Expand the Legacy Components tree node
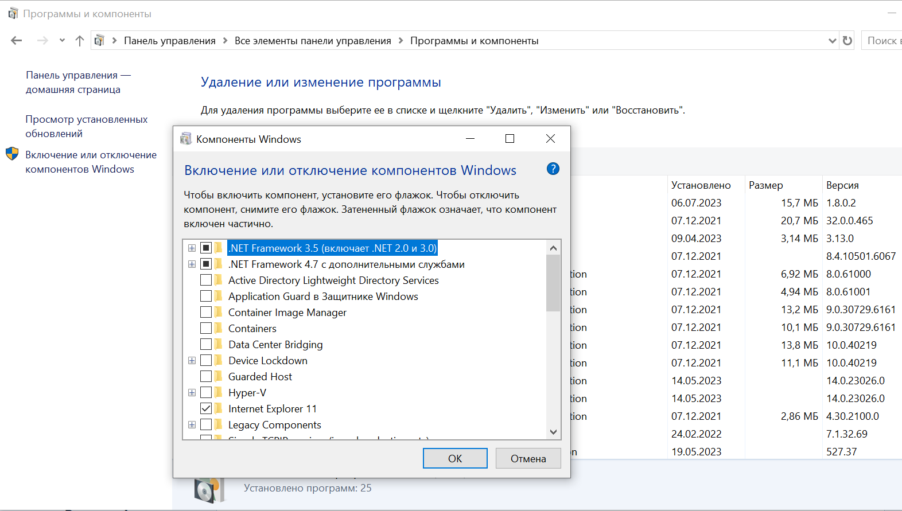 pos(192,424)
